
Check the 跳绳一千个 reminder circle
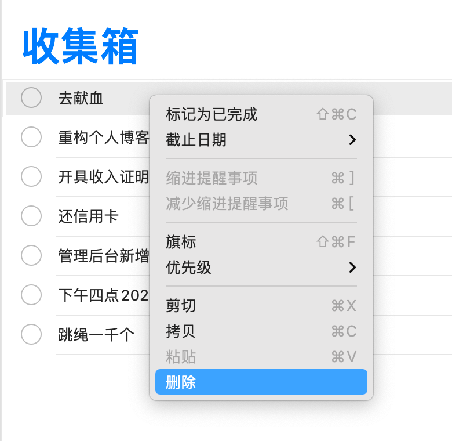31,334
